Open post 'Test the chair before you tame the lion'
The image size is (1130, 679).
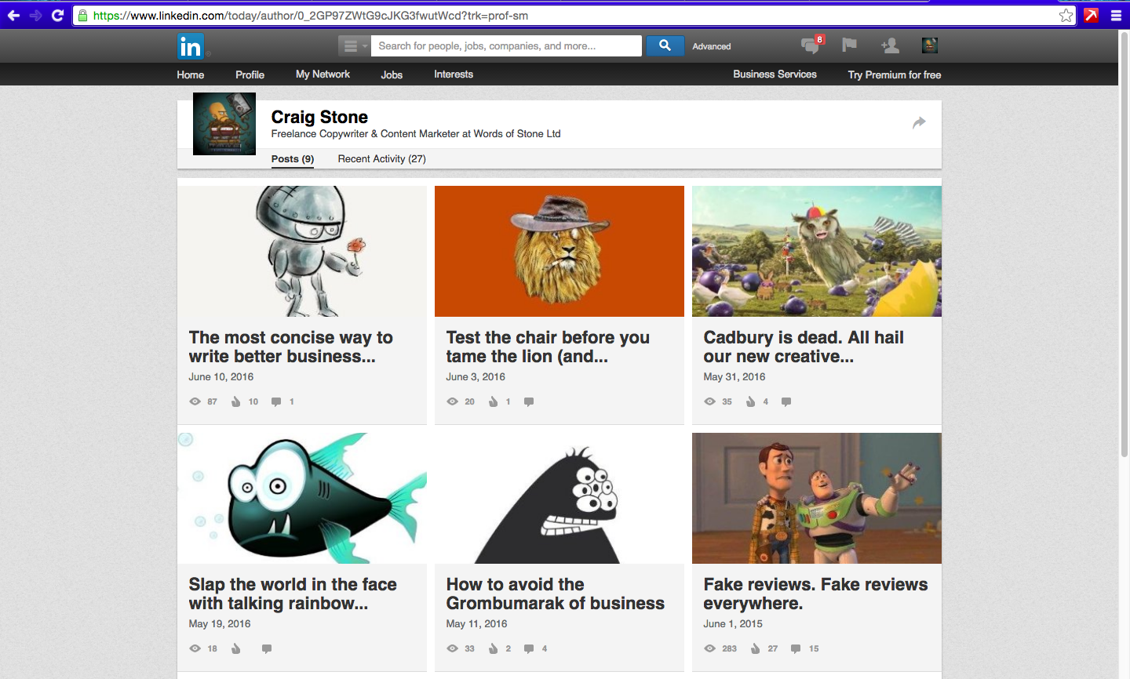coord(548,347)
